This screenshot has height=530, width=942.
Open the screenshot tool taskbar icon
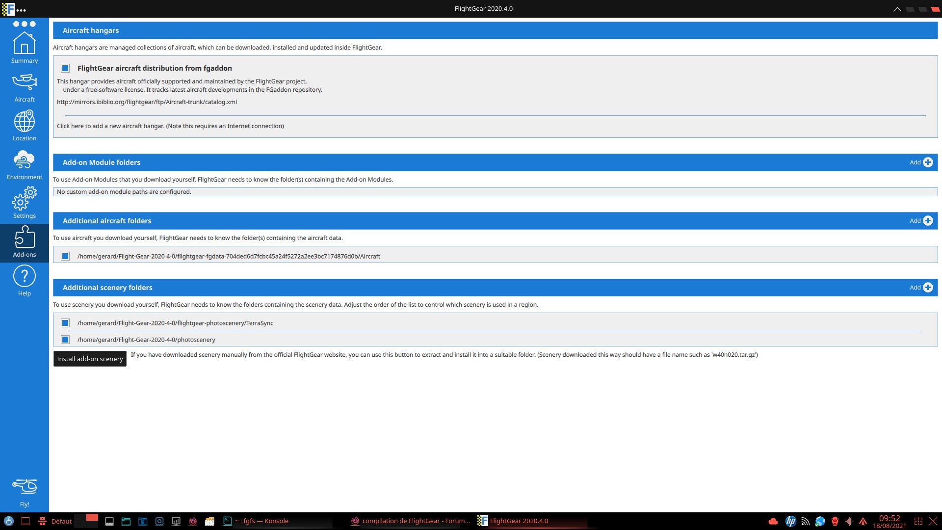[x=159, y=521]
